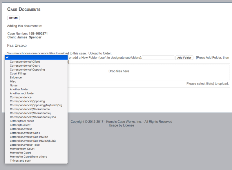Screen dimensions: 232x170
Task: Choose Memos\to Court\from others option
Action: pyautogui.click(x=28, y=157)
